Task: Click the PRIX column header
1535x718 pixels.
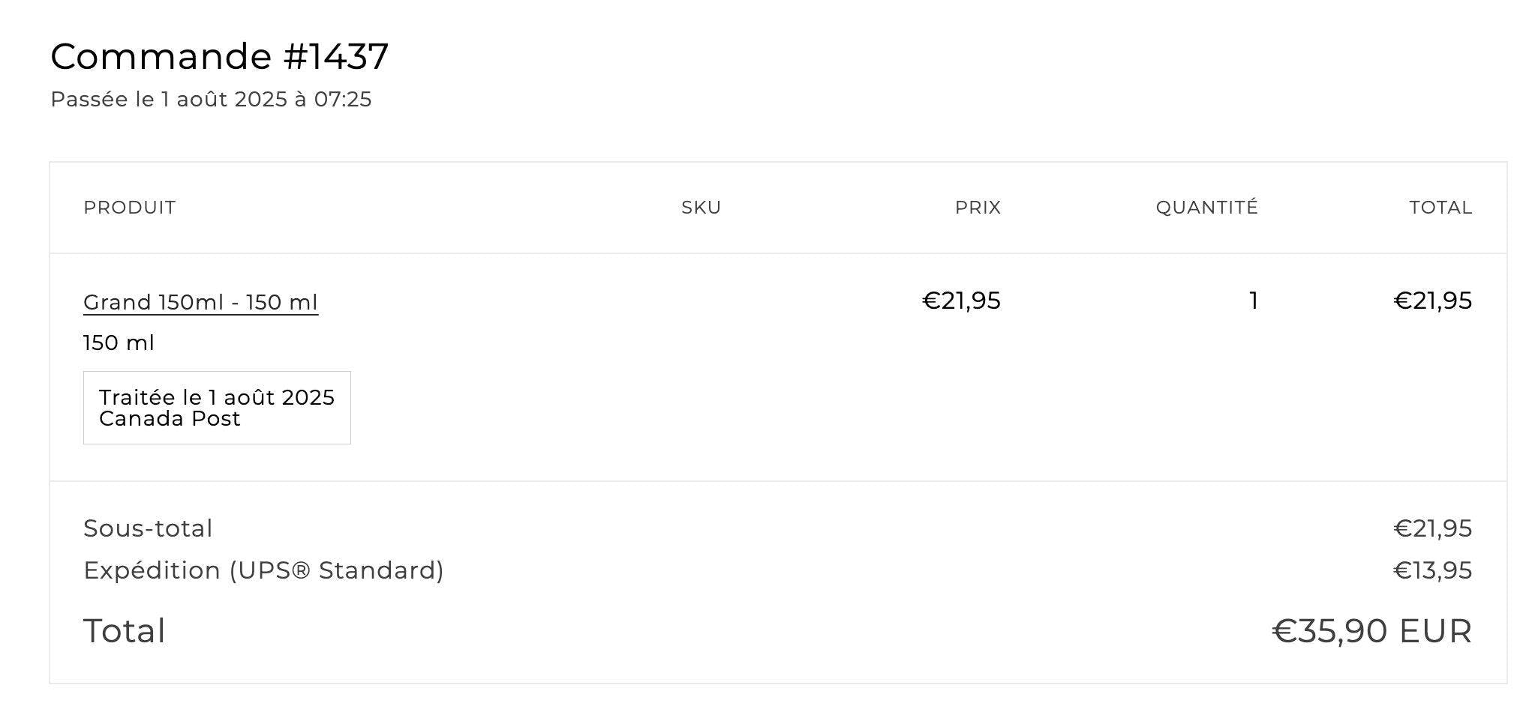Action: 978,208
